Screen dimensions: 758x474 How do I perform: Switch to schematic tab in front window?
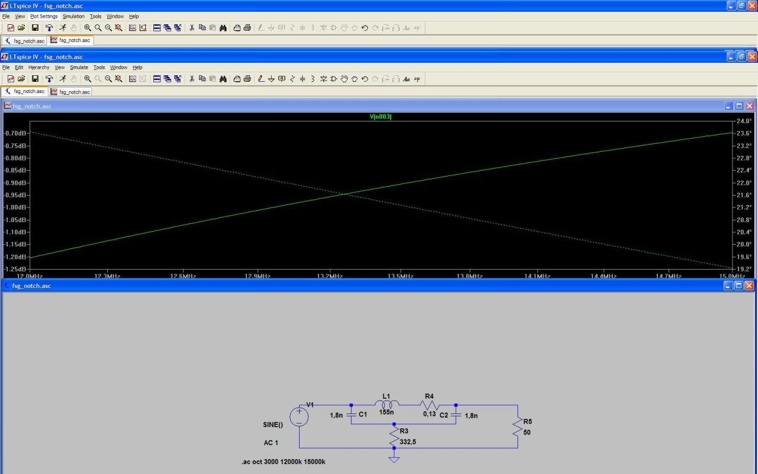25,91
